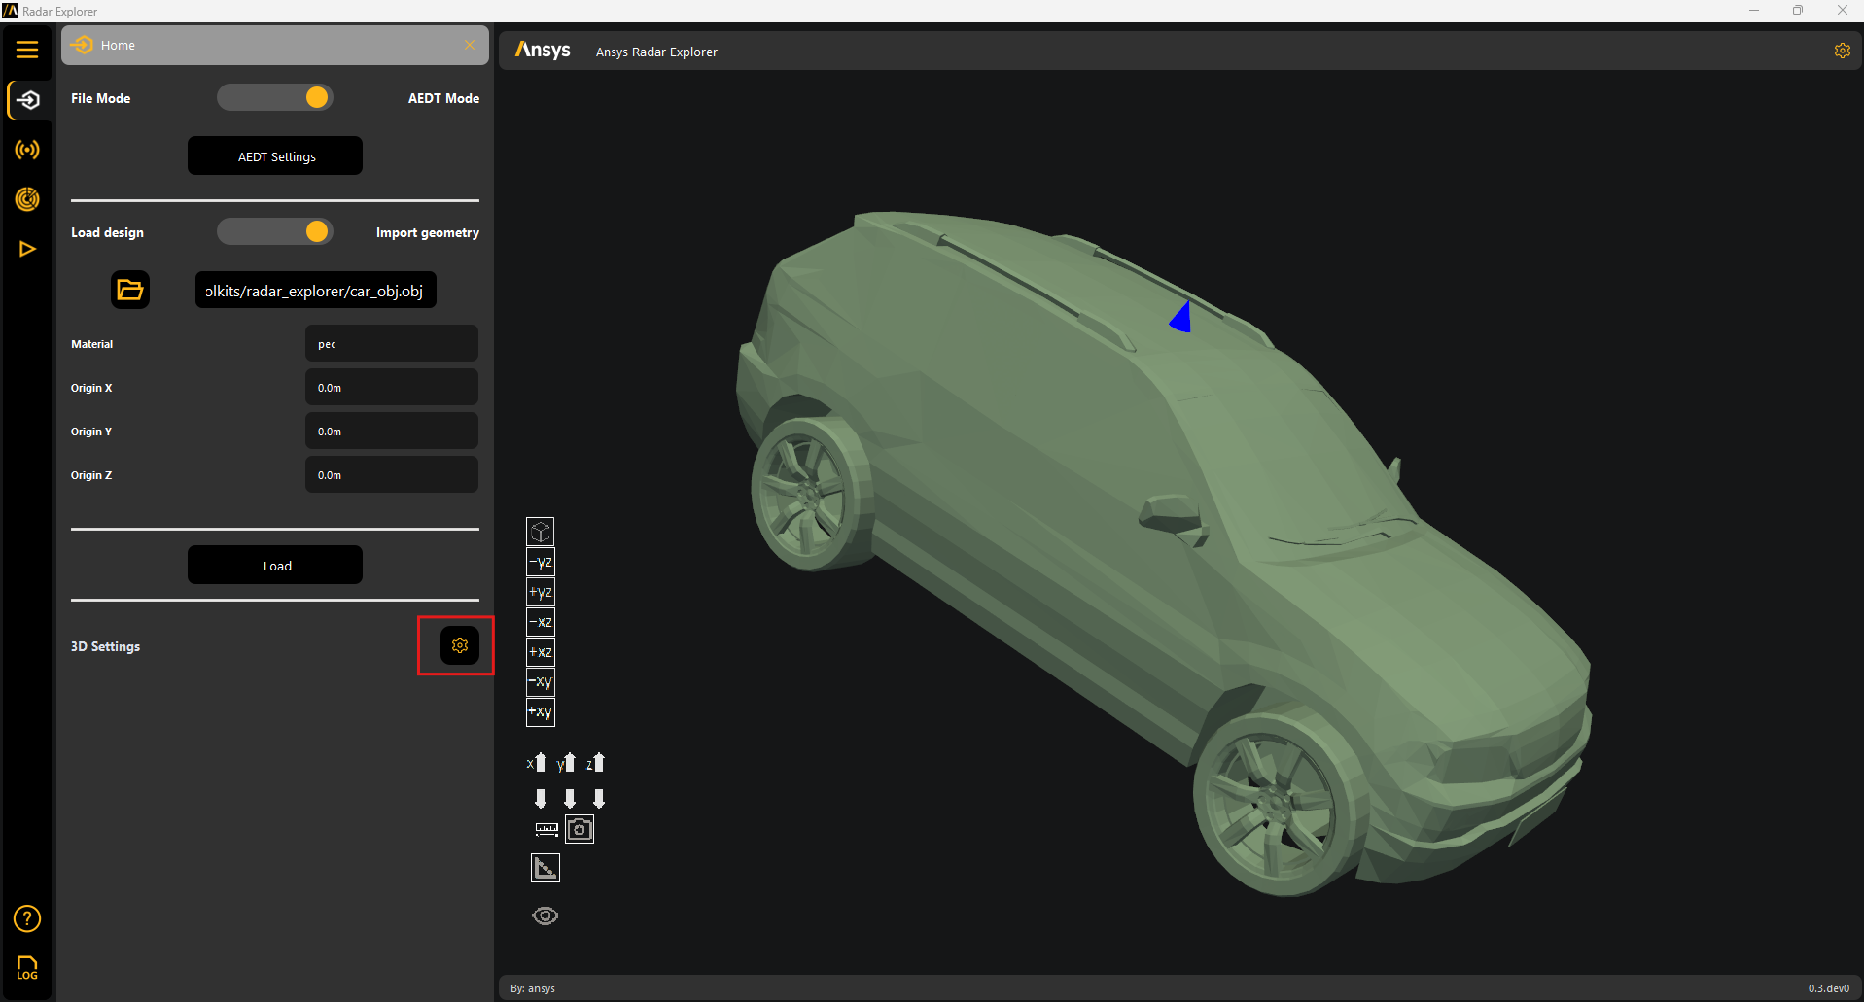The image size is (1864, 1002).
Task: Click the isometric cube view icon
Action: (x=541, y=532)
